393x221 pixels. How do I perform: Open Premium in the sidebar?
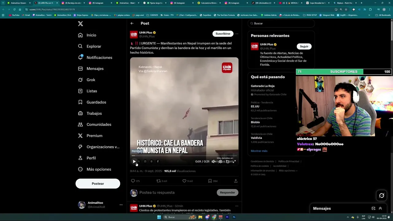pos(90,136)
